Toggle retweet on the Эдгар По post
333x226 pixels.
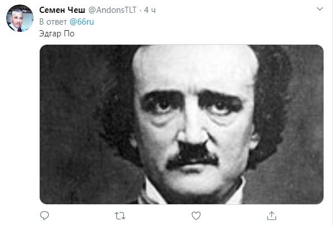(x=120, y=216)
